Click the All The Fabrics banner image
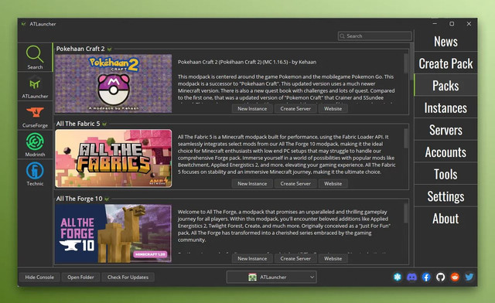 tap(114, 158)
